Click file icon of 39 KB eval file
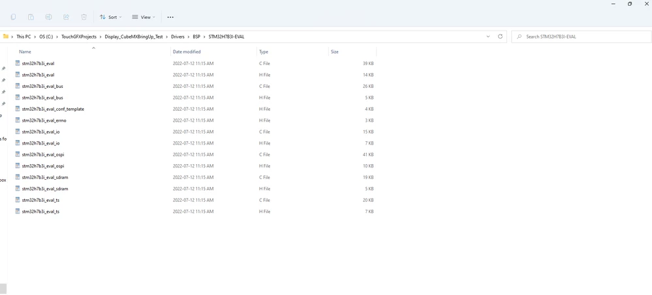Screen dimensions: 652x295 18,63
